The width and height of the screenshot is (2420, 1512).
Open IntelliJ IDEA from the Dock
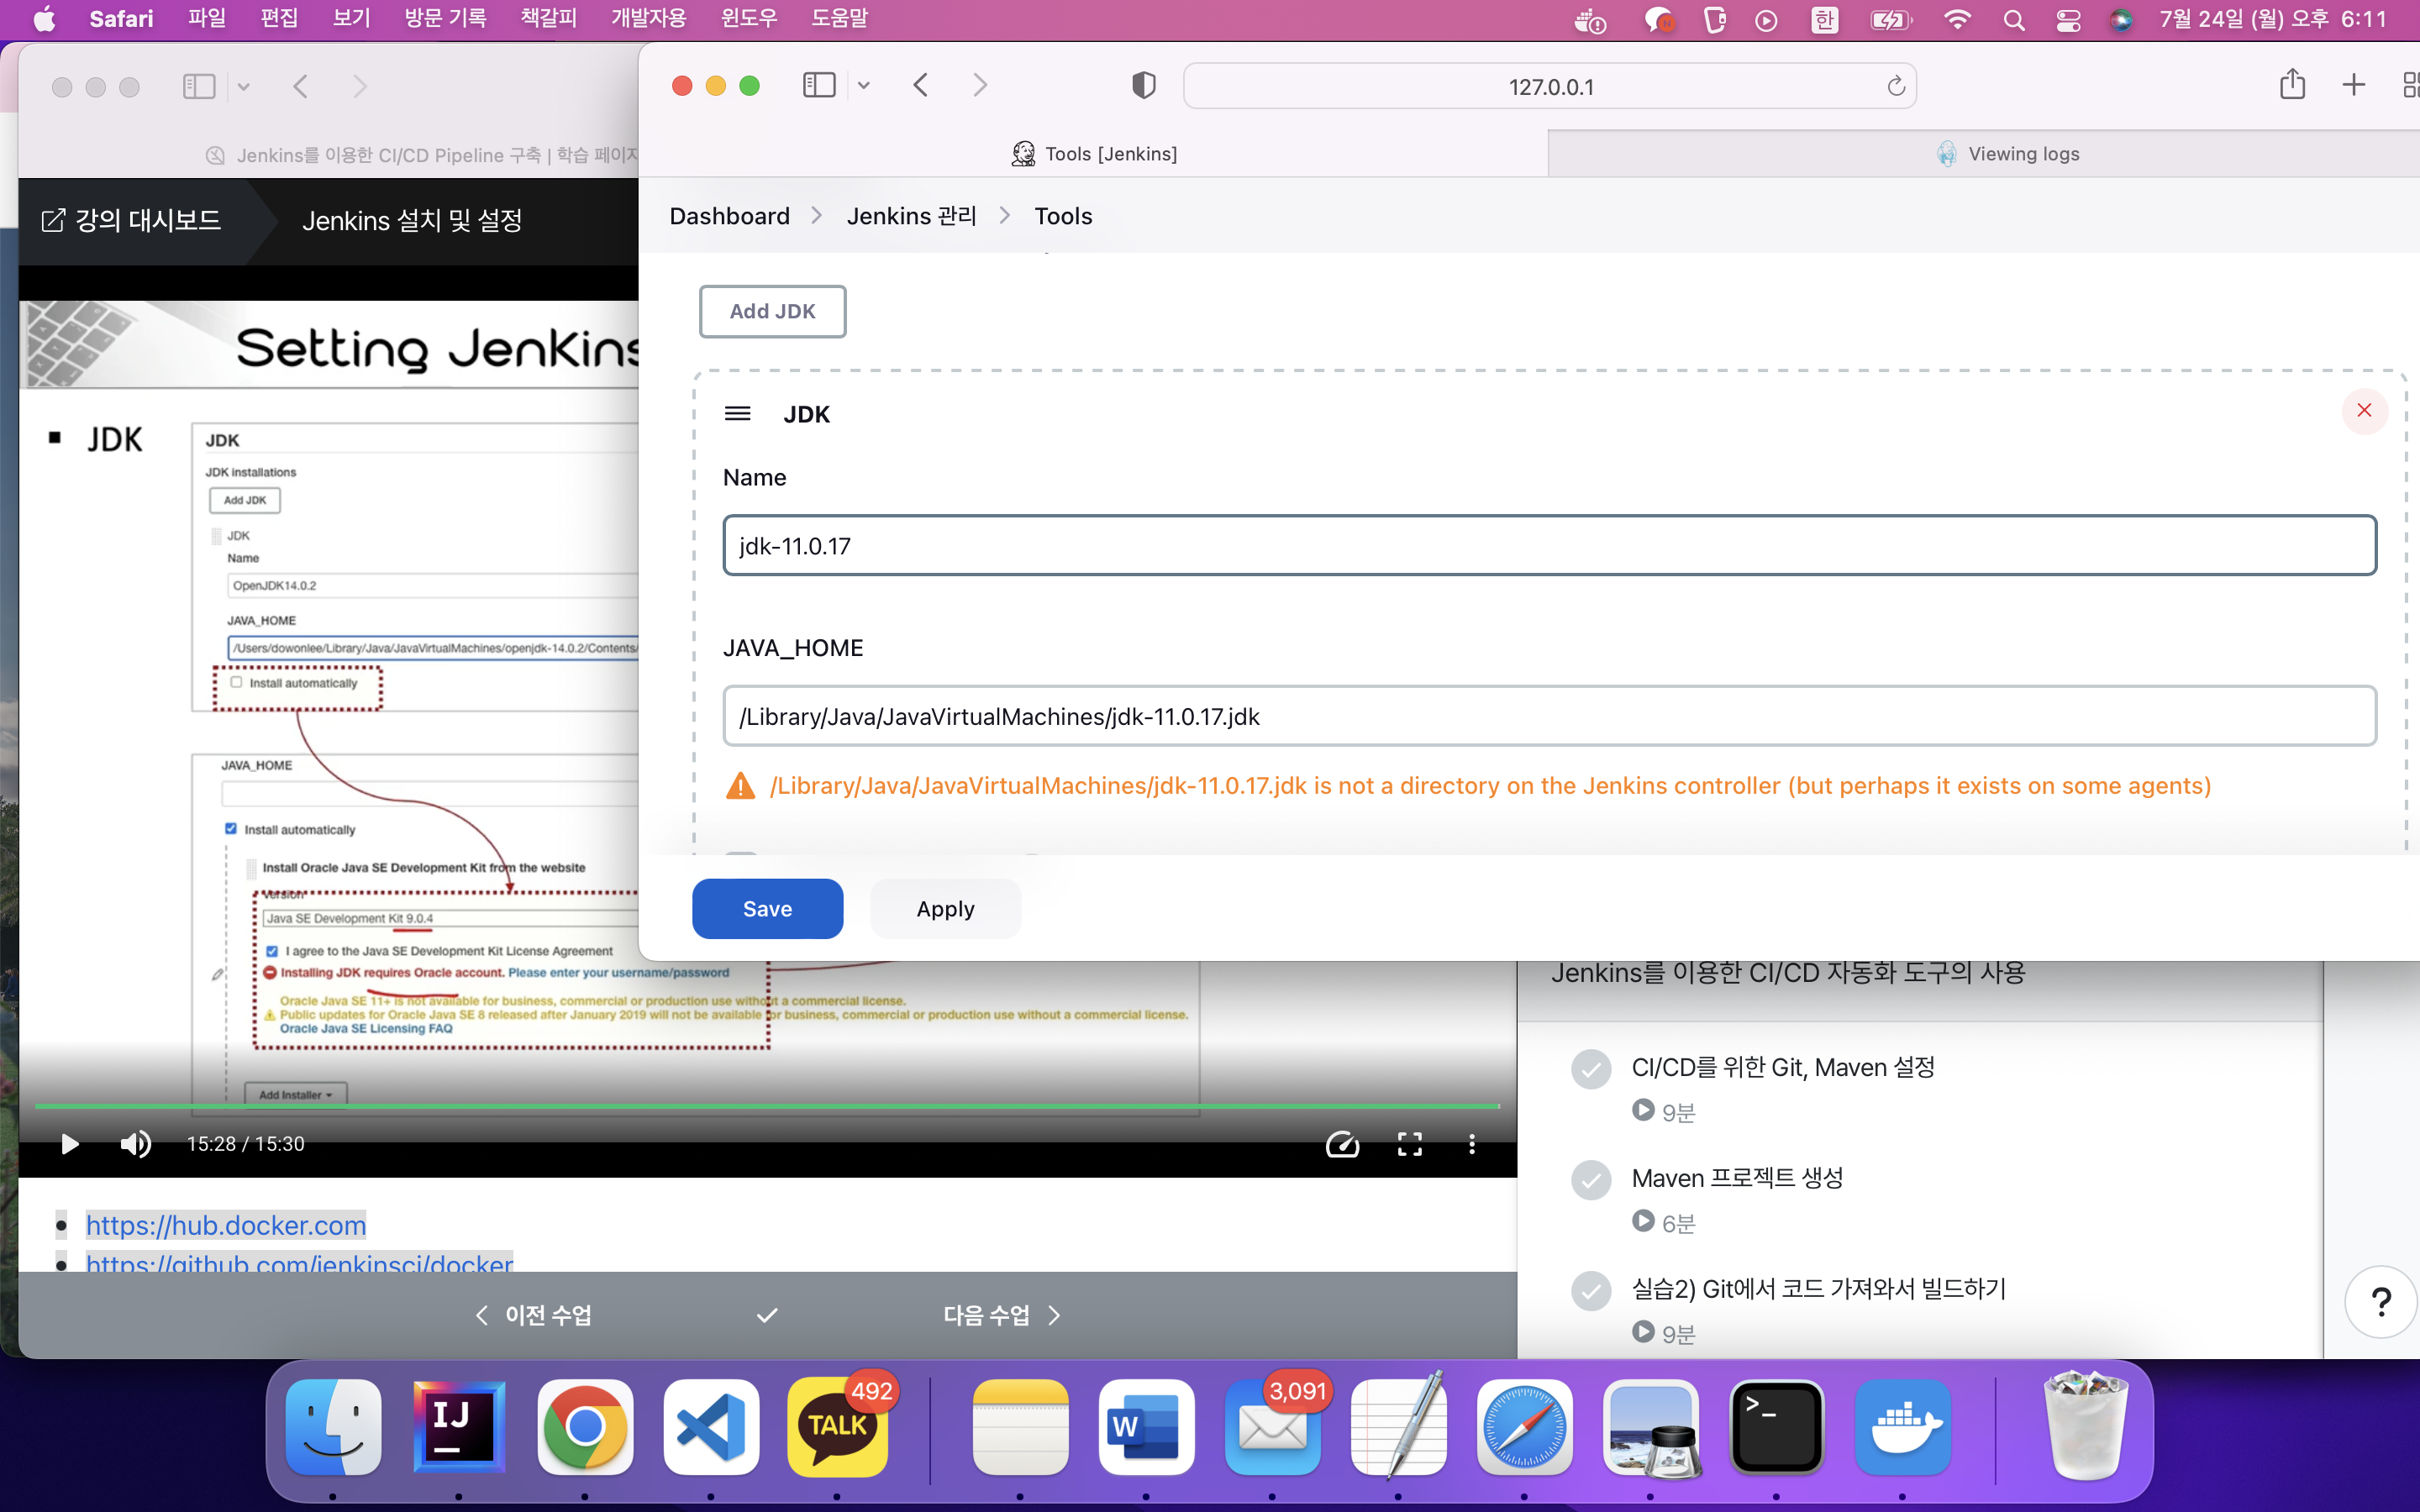(459, 1427)
